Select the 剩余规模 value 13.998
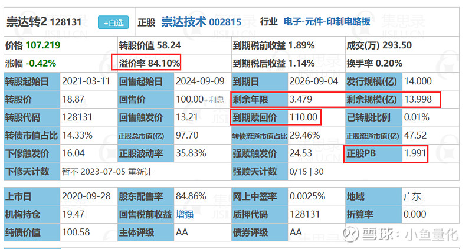Screen dimensions: 472x249 click(418, 99)
